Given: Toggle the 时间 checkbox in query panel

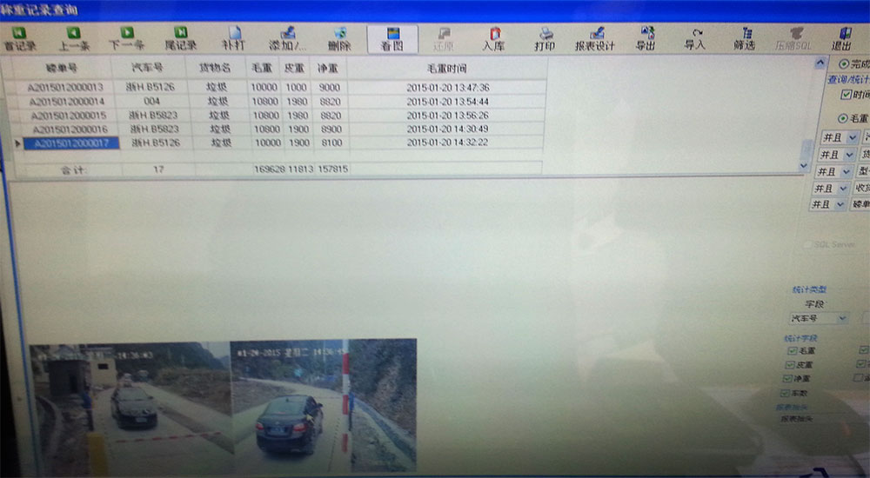Looking at the screenshot, I should click(846, 95).
